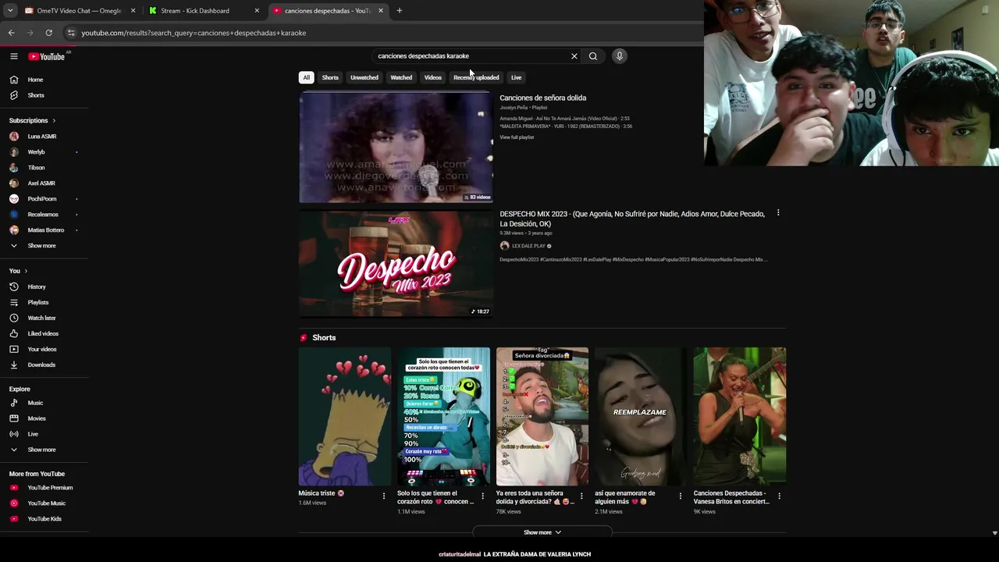This screenshot has height=562, width=999.
Task: Select the All filter chip
Action: (306, 77)
